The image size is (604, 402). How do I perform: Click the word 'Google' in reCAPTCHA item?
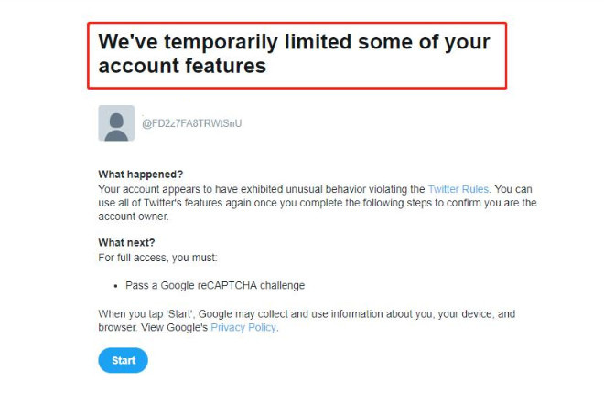tap(178, 285)
